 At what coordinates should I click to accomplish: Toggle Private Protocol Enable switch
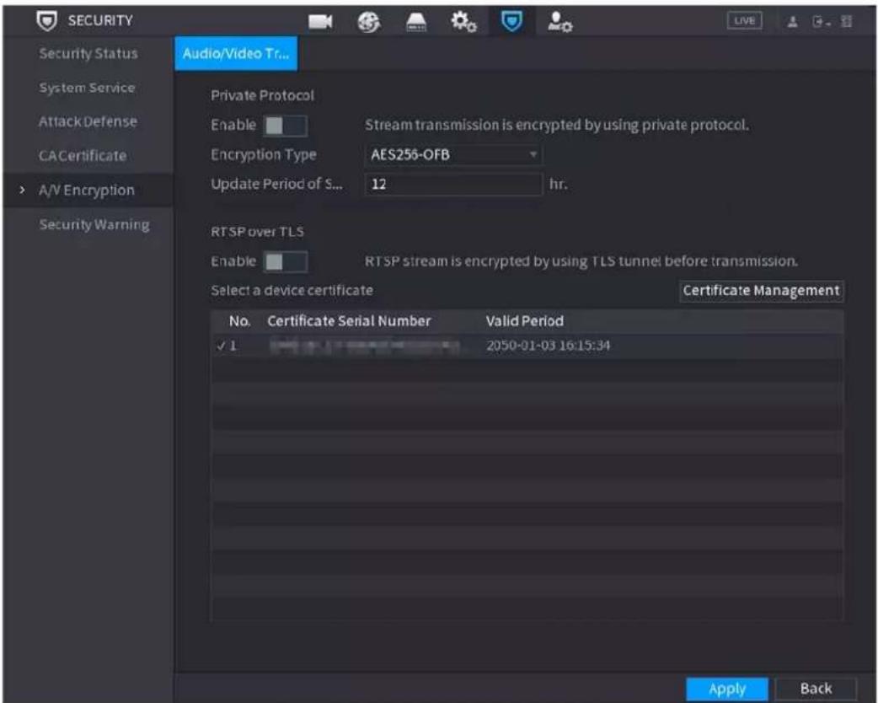[285, 126]
